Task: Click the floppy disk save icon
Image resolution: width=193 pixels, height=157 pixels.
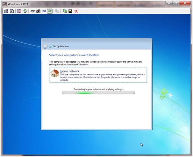Action: (70, 11)
